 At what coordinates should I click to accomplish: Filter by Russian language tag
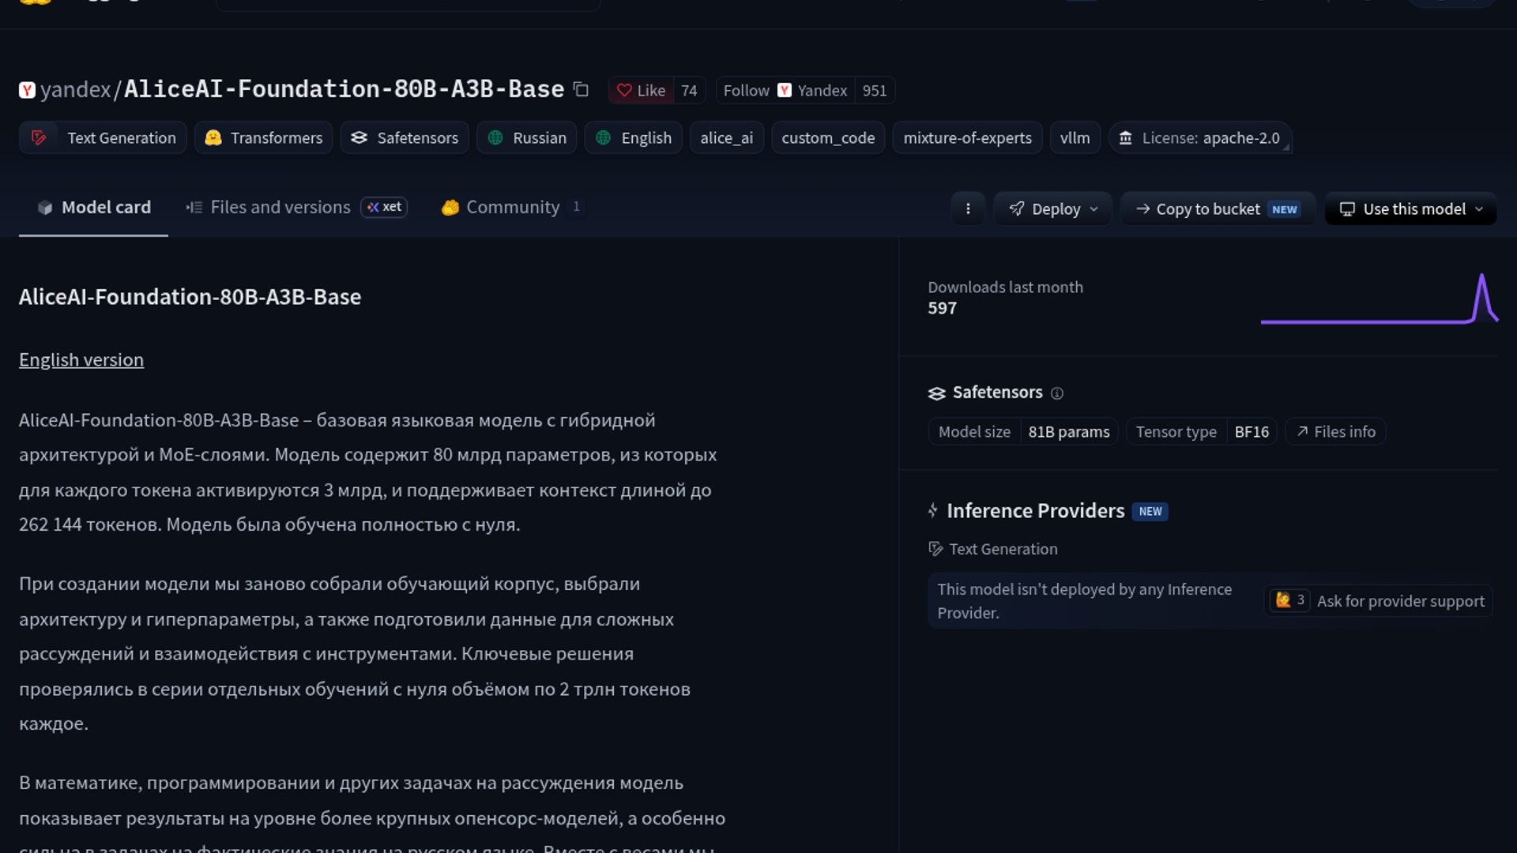click(527, 138)
